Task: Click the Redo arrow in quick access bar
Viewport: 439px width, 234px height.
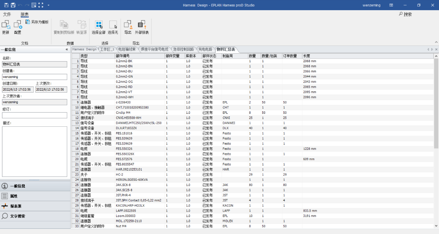Action: point(27,5)
